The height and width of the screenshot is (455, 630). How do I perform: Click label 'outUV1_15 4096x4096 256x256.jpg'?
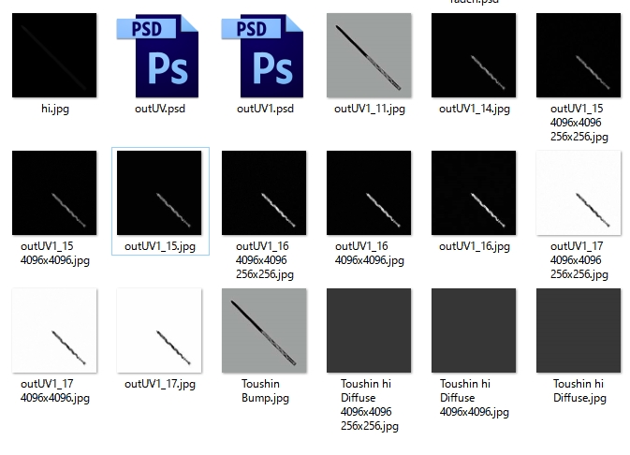[x=579, y=123]
